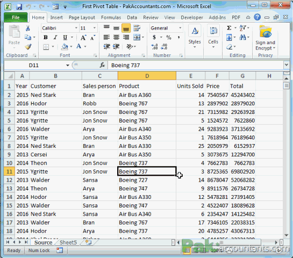The width and height of the screenshot is (293, 258).
Task: Open the Calibri font name dropdown
Action: click(x=76, y=28)
